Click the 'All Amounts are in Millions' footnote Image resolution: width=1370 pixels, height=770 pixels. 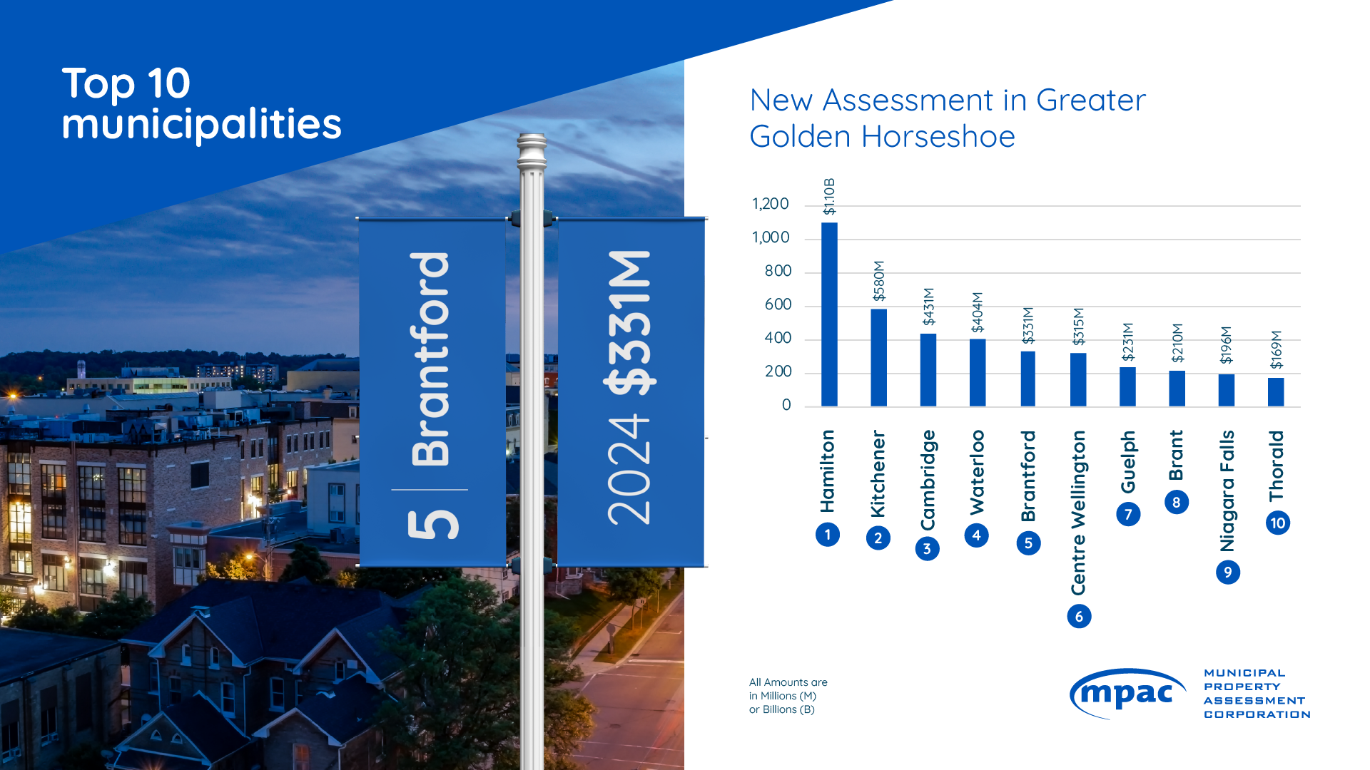tap(788, 696)
